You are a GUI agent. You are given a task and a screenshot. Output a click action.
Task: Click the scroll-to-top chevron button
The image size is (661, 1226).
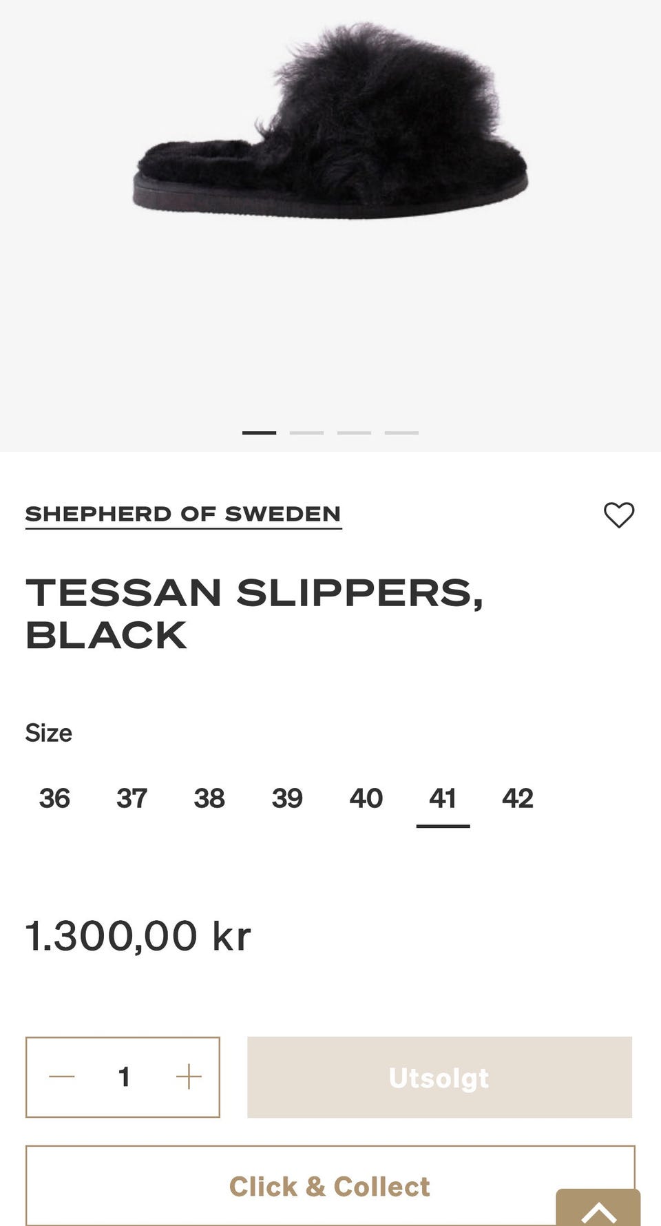pos(598,1209)
